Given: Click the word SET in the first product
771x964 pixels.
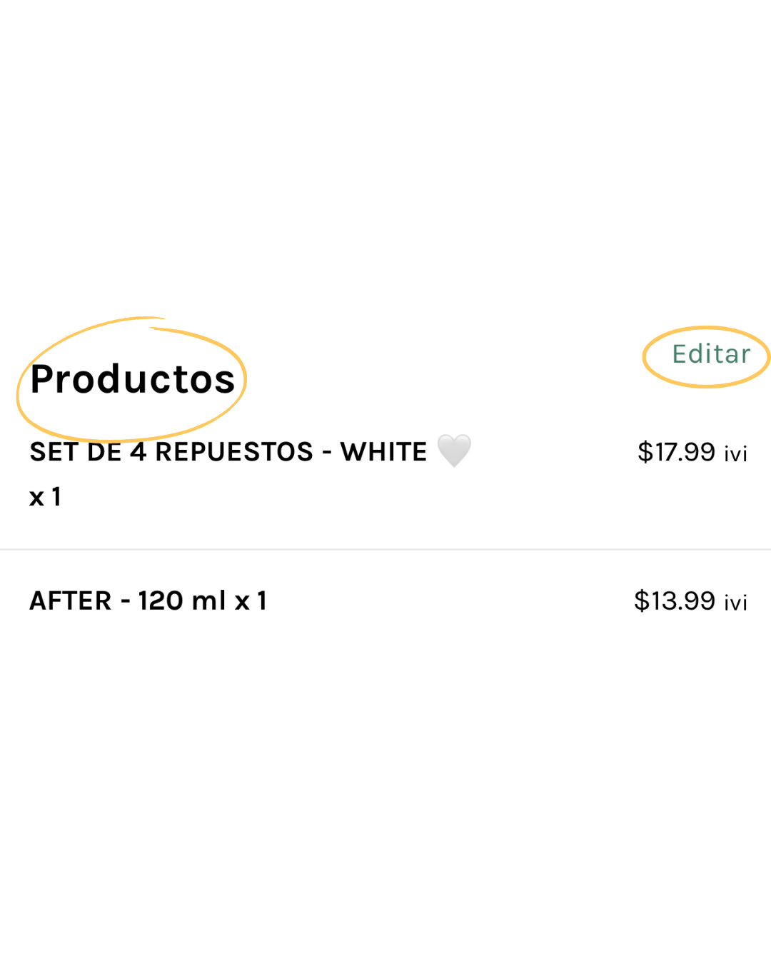Looking at the screenshot, I should click(x=54, y=452).
